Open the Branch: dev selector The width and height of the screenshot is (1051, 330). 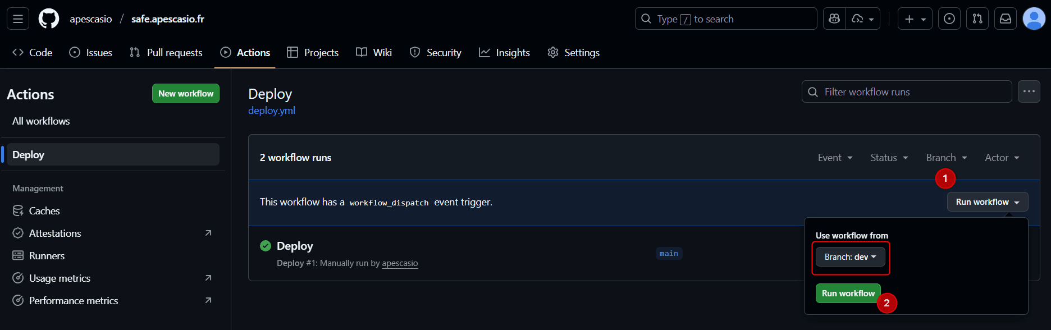[x=850, y=257]
